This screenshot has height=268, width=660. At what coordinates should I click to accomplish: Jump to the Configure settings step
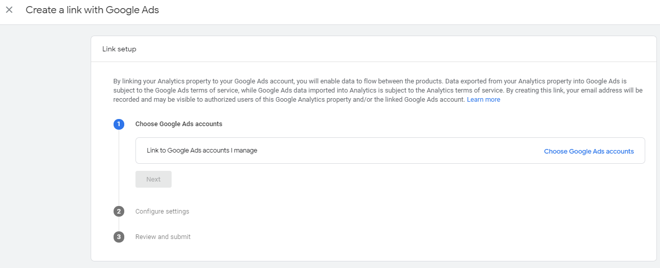162,212
